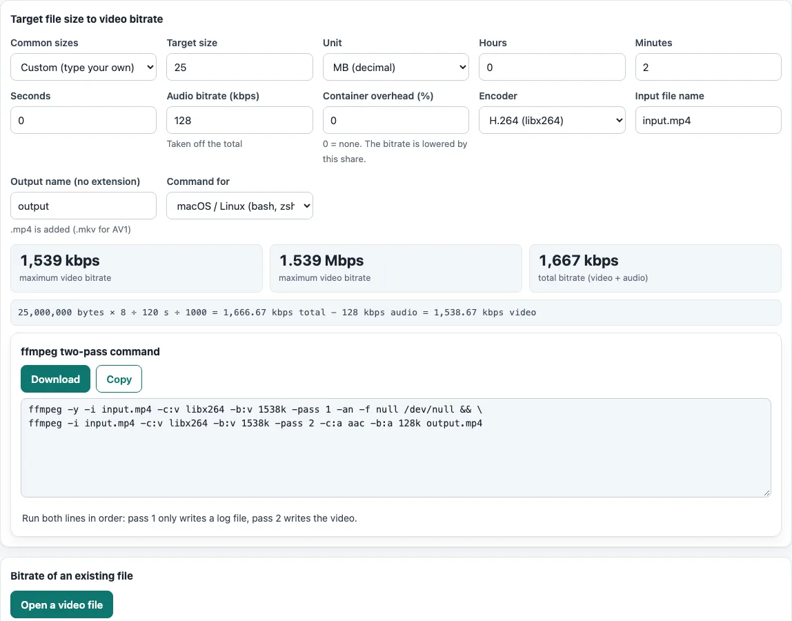Click the Container overhead (%) field
Viewport: 792px width, 621px height.
click(x=395, y=120)
